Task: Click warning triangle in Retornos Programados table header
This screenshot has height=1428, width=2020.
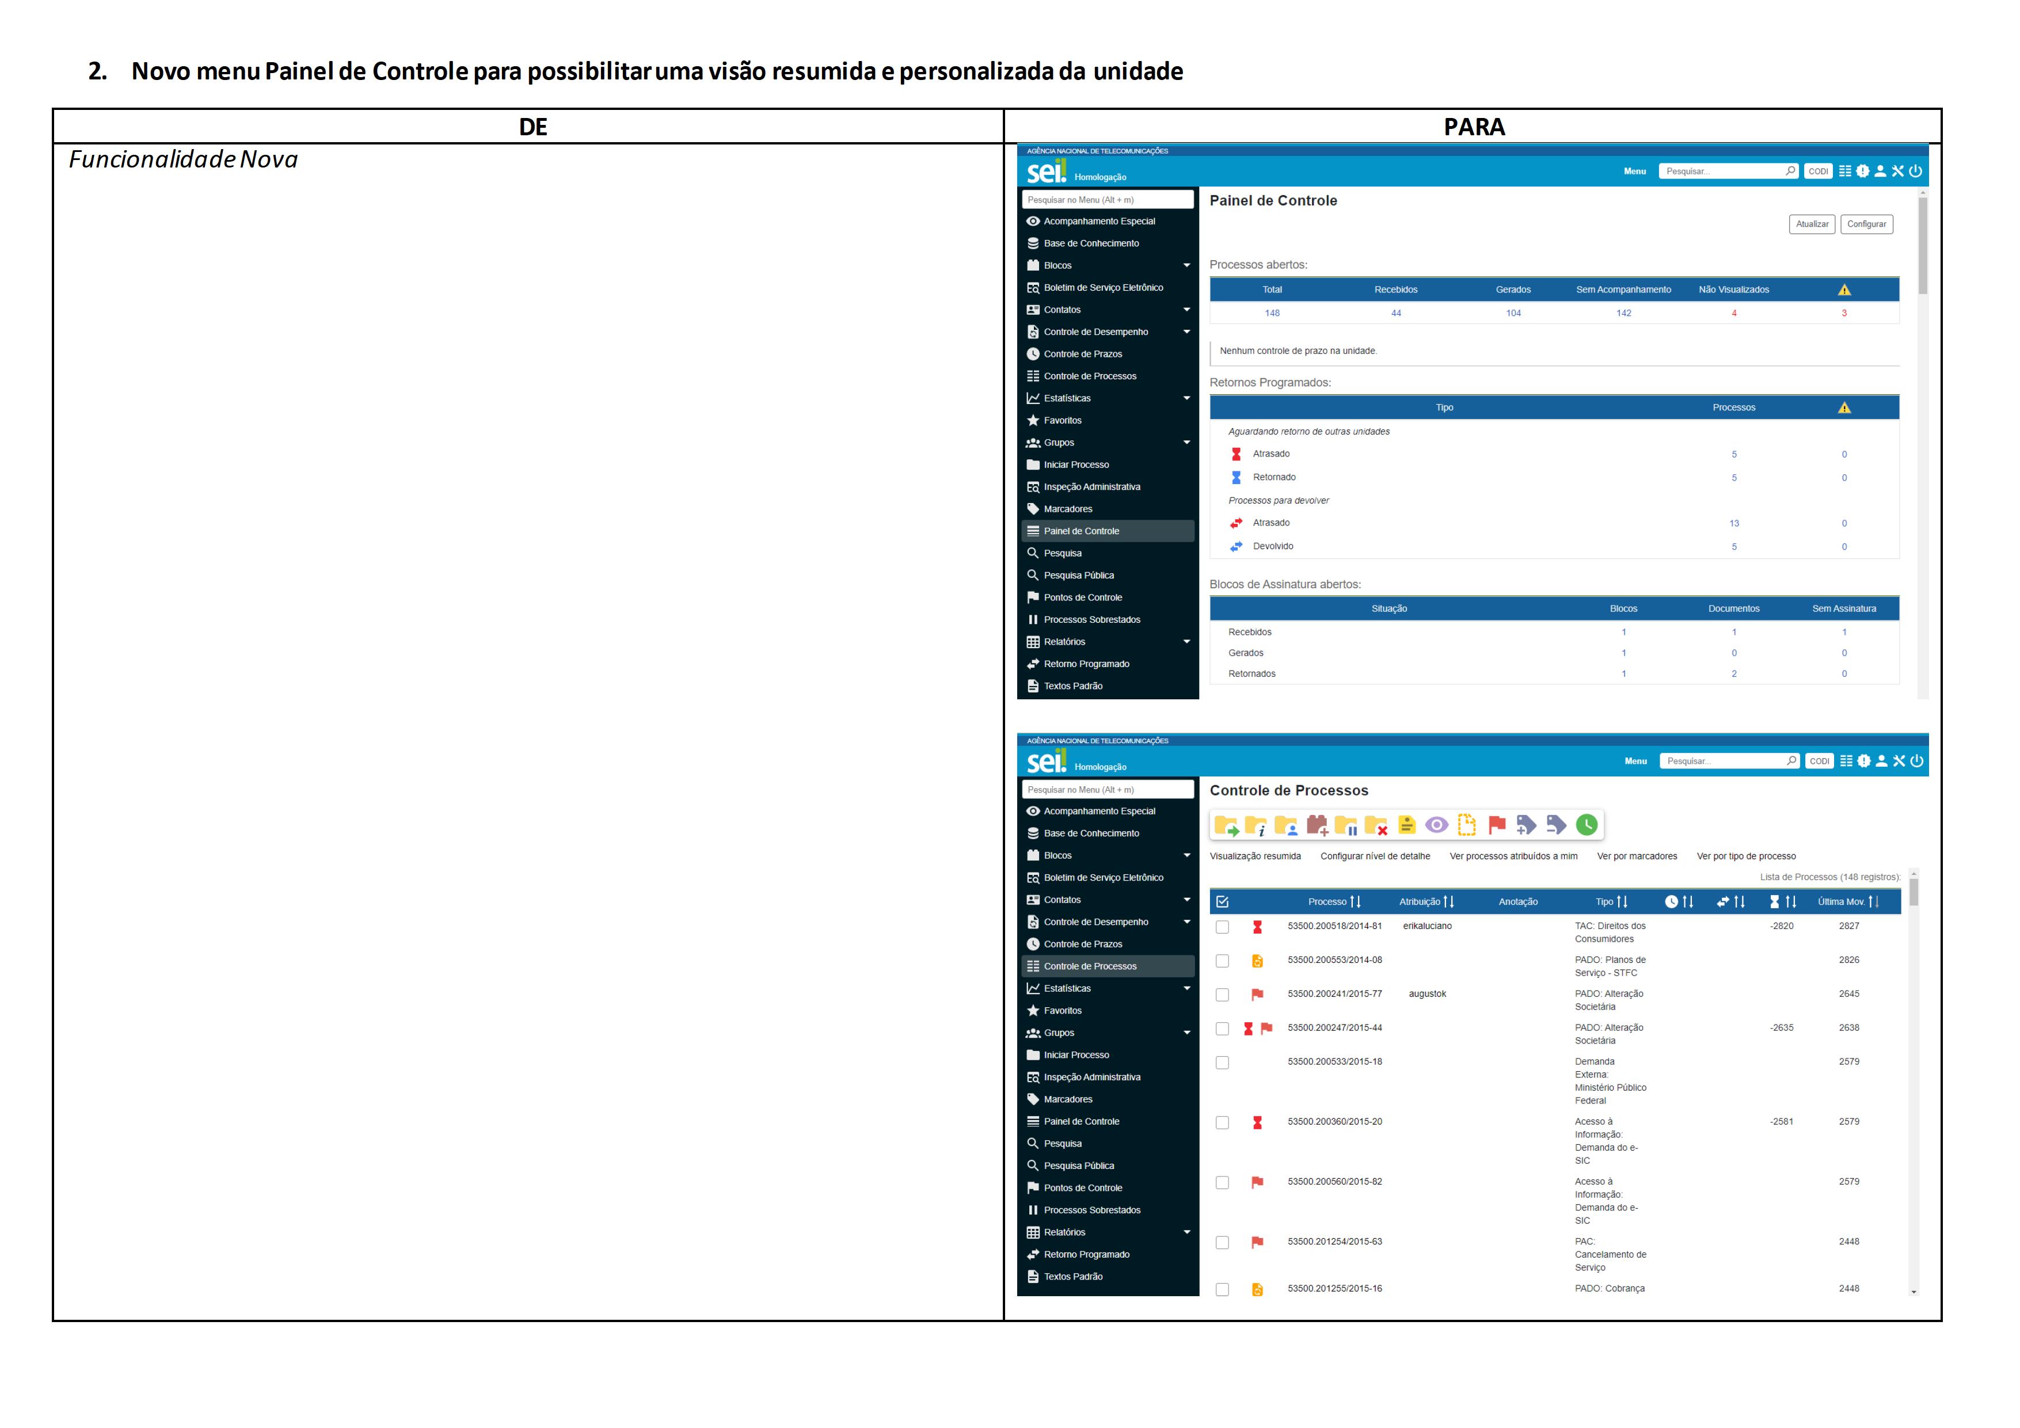Action: pos(1845,408)
